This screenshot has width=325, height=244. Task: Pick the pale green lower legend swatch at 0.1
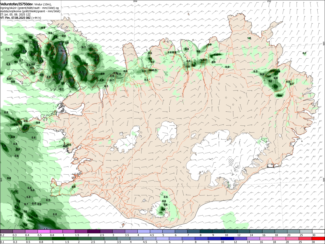point(7,239)
